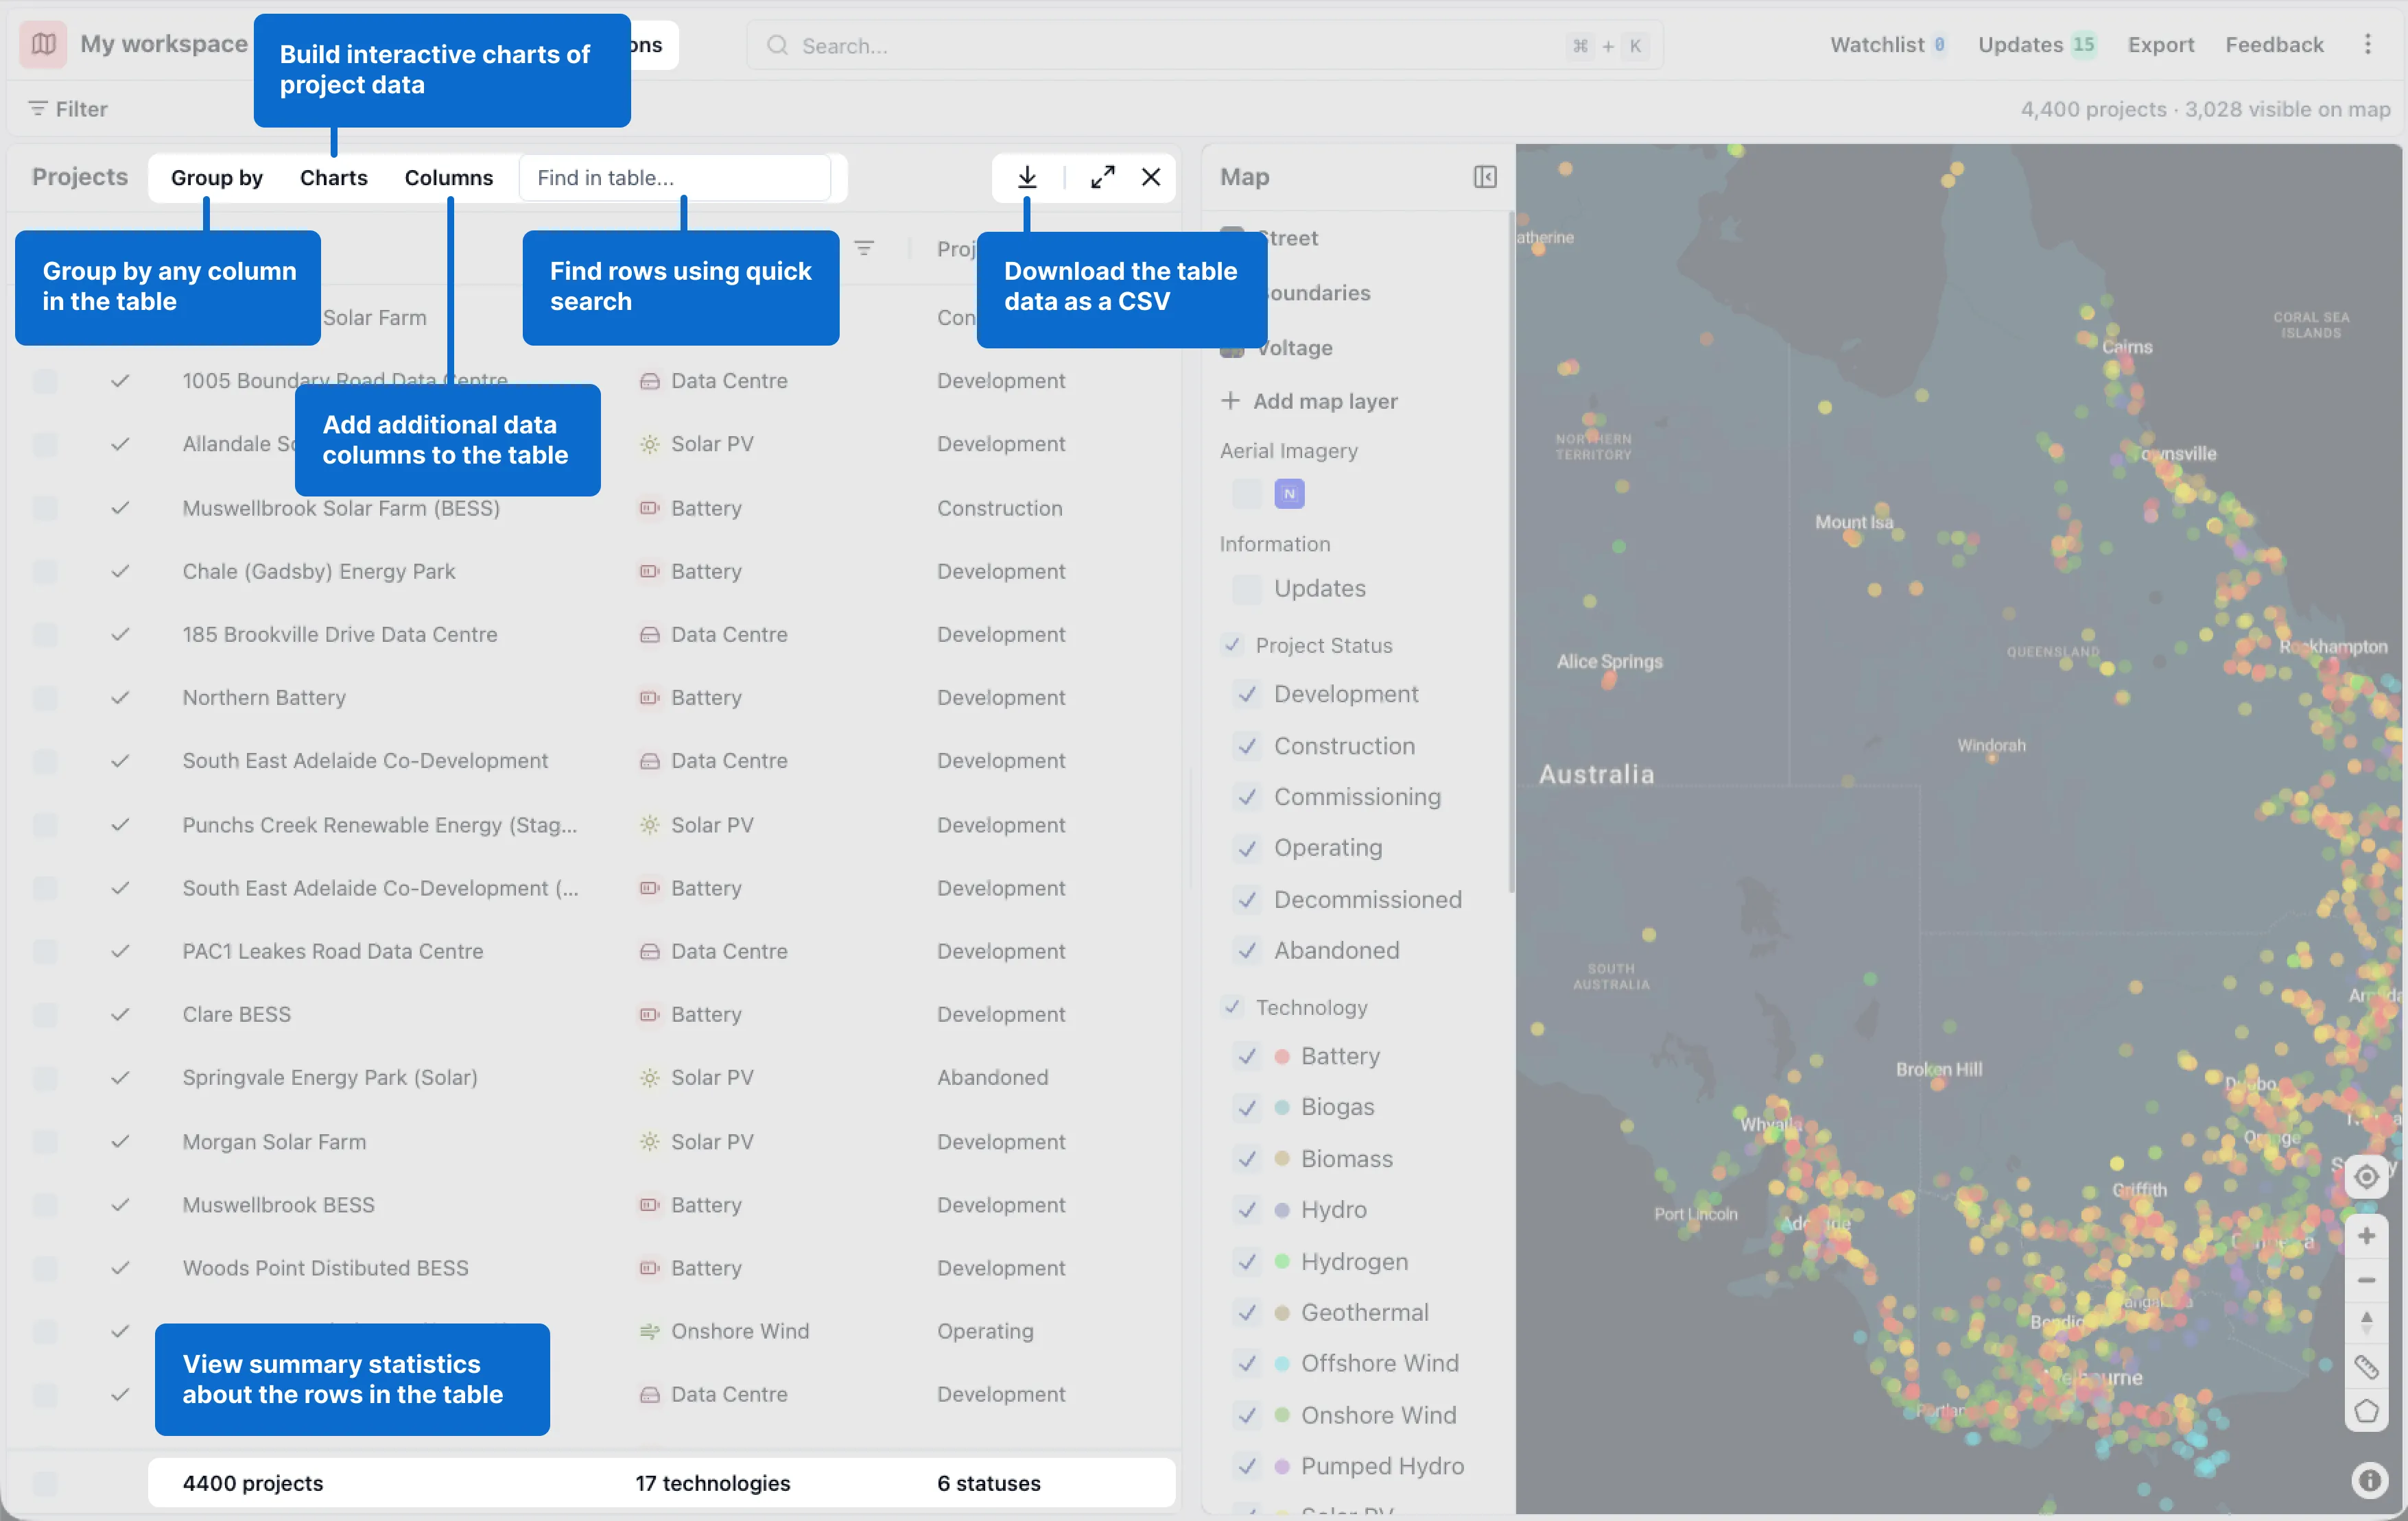The width and height of the screenshot is (2408, 1521).
Task: Click Battery icon in Clare BESS row
Action: (650, 1014)
